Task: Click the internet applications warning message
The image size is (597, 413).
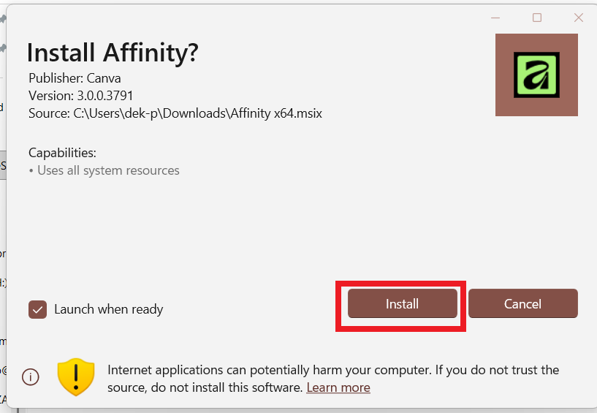Action: (332, 370)
